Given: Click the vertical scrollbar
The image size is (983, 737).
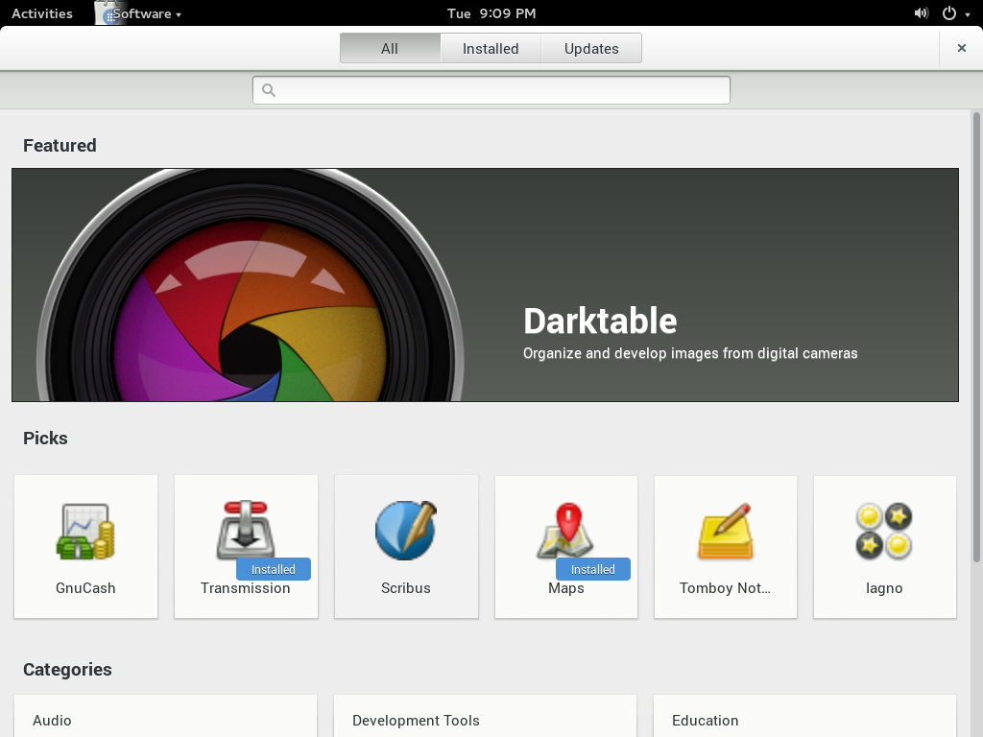Looking at the screenshot, I should point(976,337).
